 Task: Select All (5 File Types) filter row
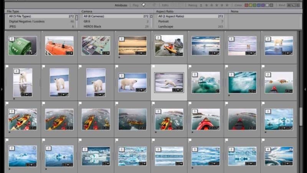41,16
